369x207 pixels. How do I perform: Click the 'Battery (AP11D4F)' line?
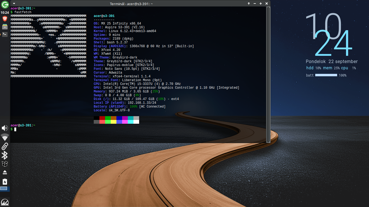coord(130,106)
